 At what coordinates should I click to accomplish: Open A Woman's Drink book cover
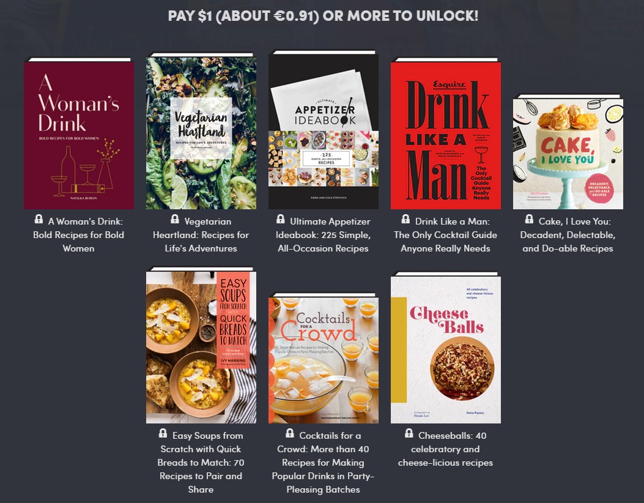(79, 133)
